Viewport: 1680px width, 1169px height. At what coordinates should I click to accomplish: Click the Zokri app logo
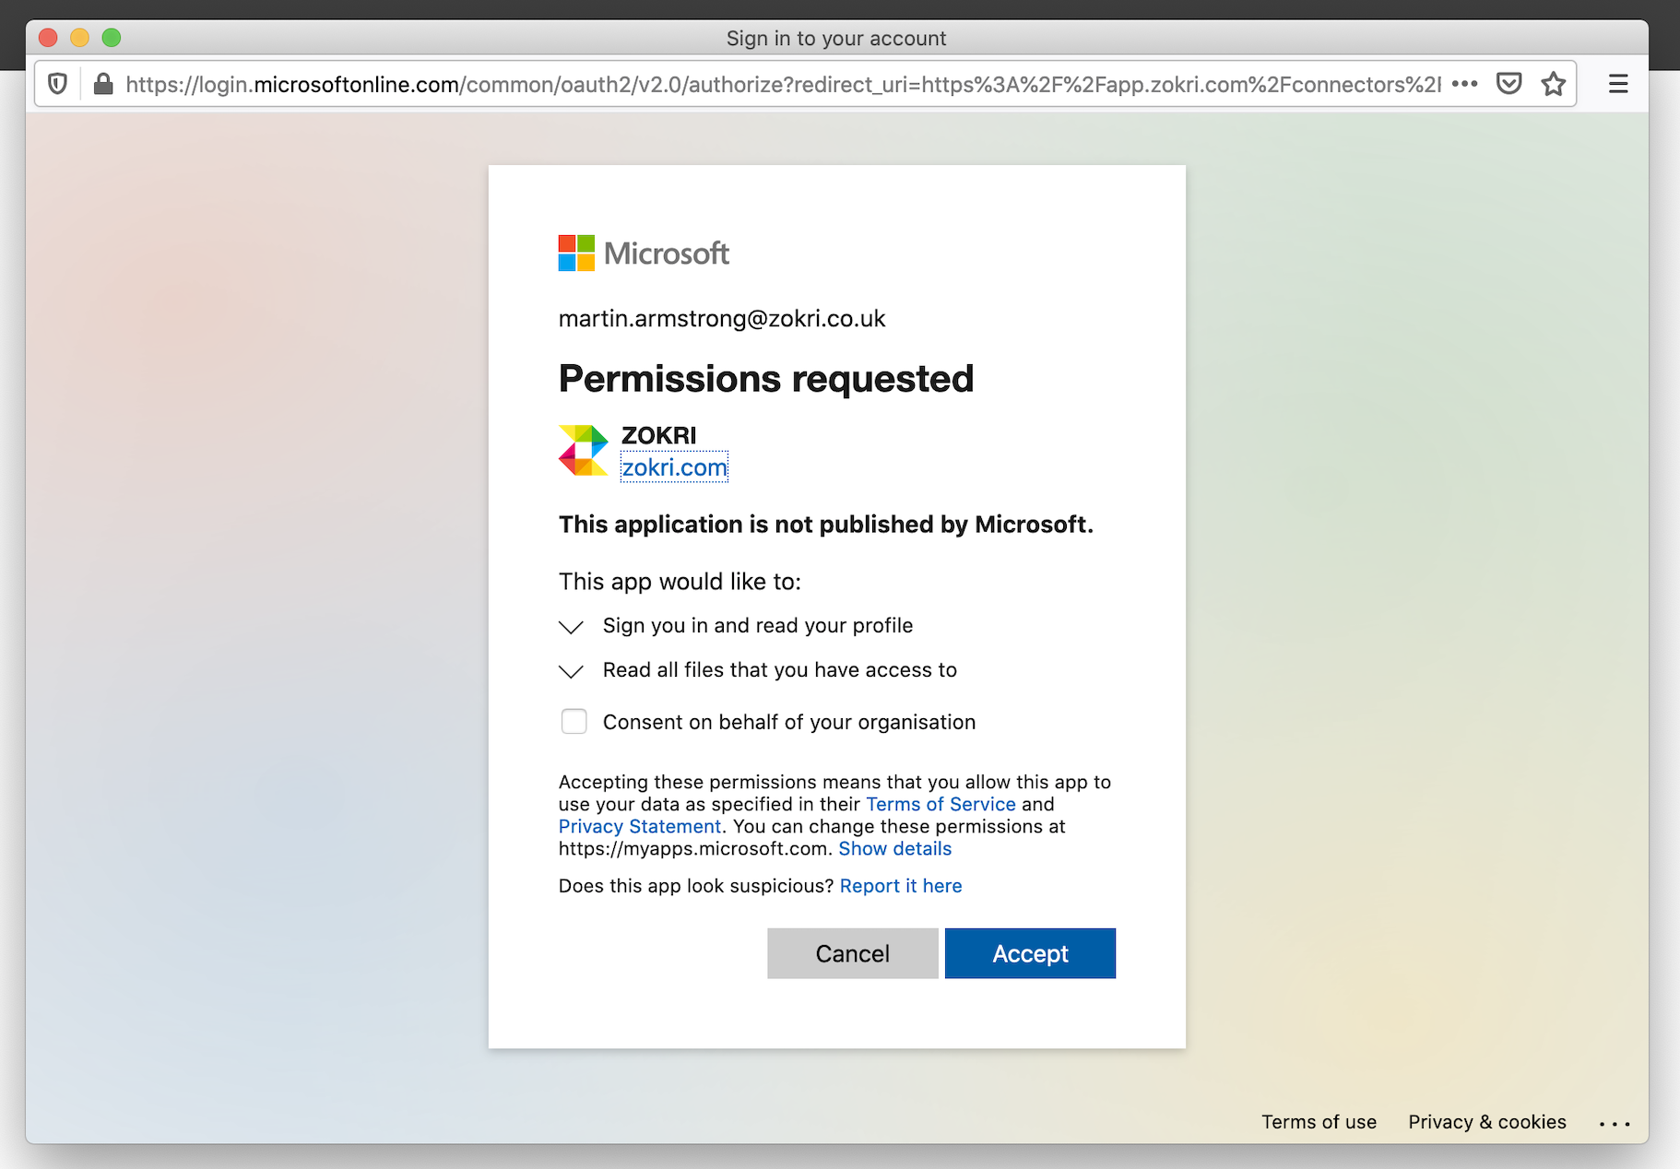[584, 450]
